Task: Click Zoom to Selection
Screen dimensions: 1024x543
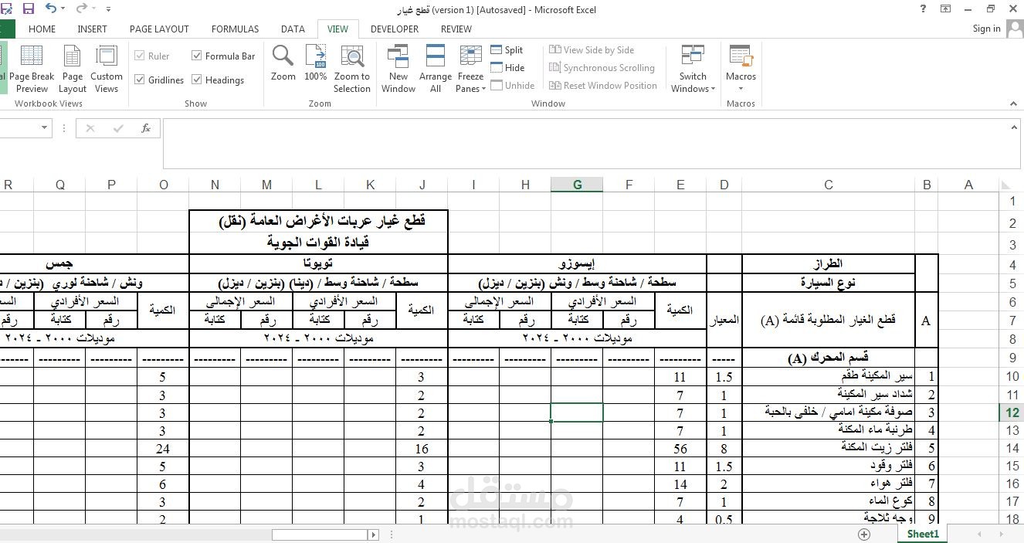Action: pos(352,69)
